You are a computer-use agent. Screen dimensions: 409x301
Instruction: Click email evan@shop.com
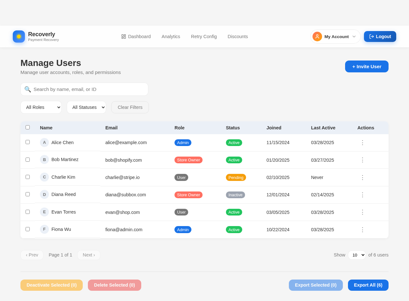123,212
